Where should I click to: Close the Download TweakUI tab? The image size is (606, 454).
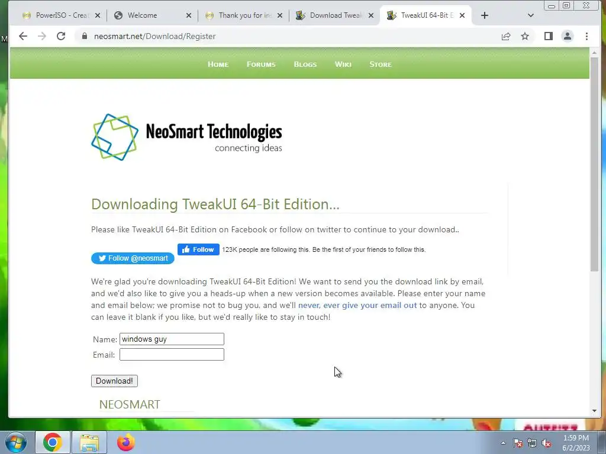(x=371, y=15)
